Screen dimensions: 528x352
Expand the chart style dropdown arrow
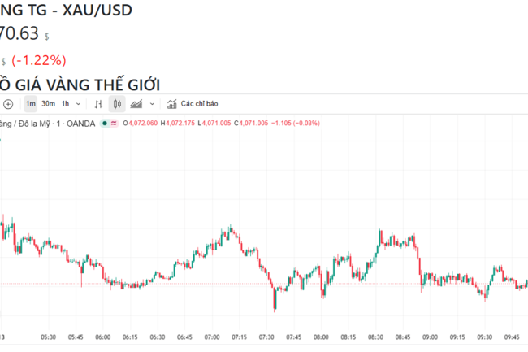[152, 104]
